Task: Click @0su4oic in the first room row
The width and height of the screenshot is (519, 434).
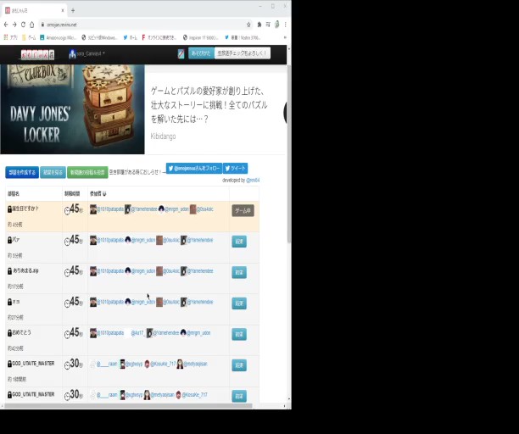Action: pos(205,209)
